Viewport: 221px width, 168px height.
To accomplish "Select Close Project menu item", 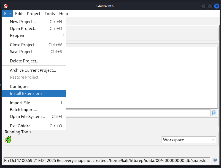I will (x=22, y=45).
